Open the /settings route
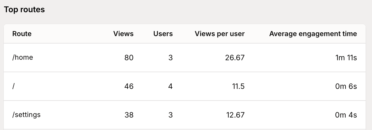Screen dimensions: 372x130 pos(26,115)
